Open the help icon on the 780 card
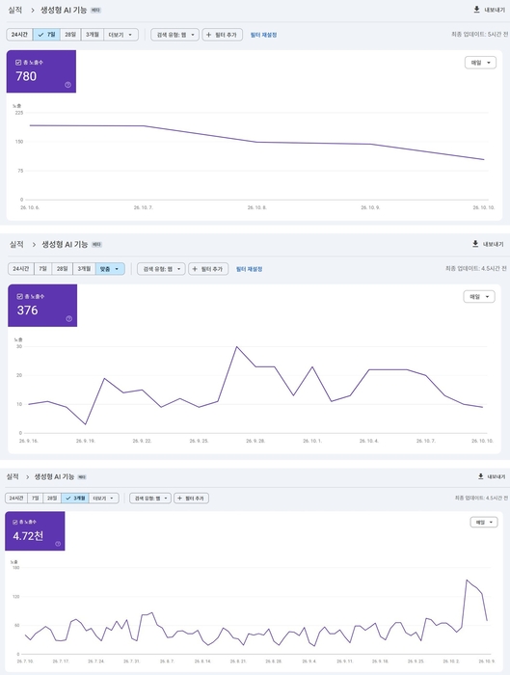The image size is (510, 675). [67, 85]
